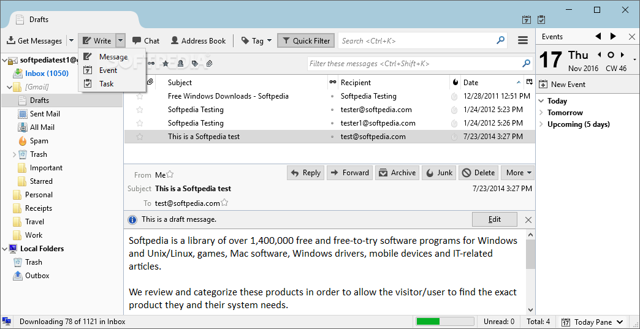Open the Chat toolbar button
Screen dimensions: 640x329
(x=146, y=41)
